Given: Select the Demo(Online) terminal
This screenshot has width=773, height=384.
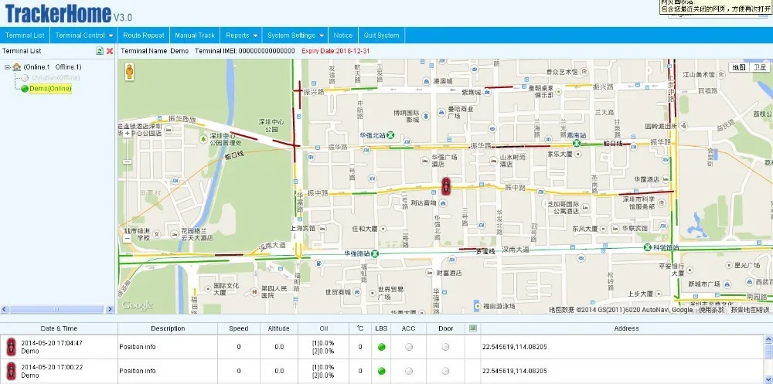Looking at the screenshot, I should (50, 89).
